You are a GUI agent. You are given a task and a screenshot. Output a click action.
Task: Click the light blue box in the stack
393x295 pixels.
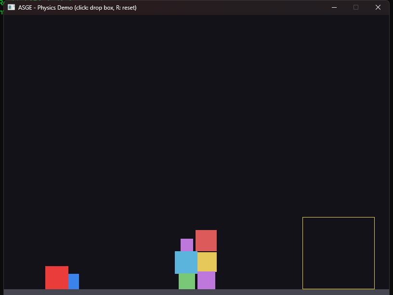pos(186,262)
